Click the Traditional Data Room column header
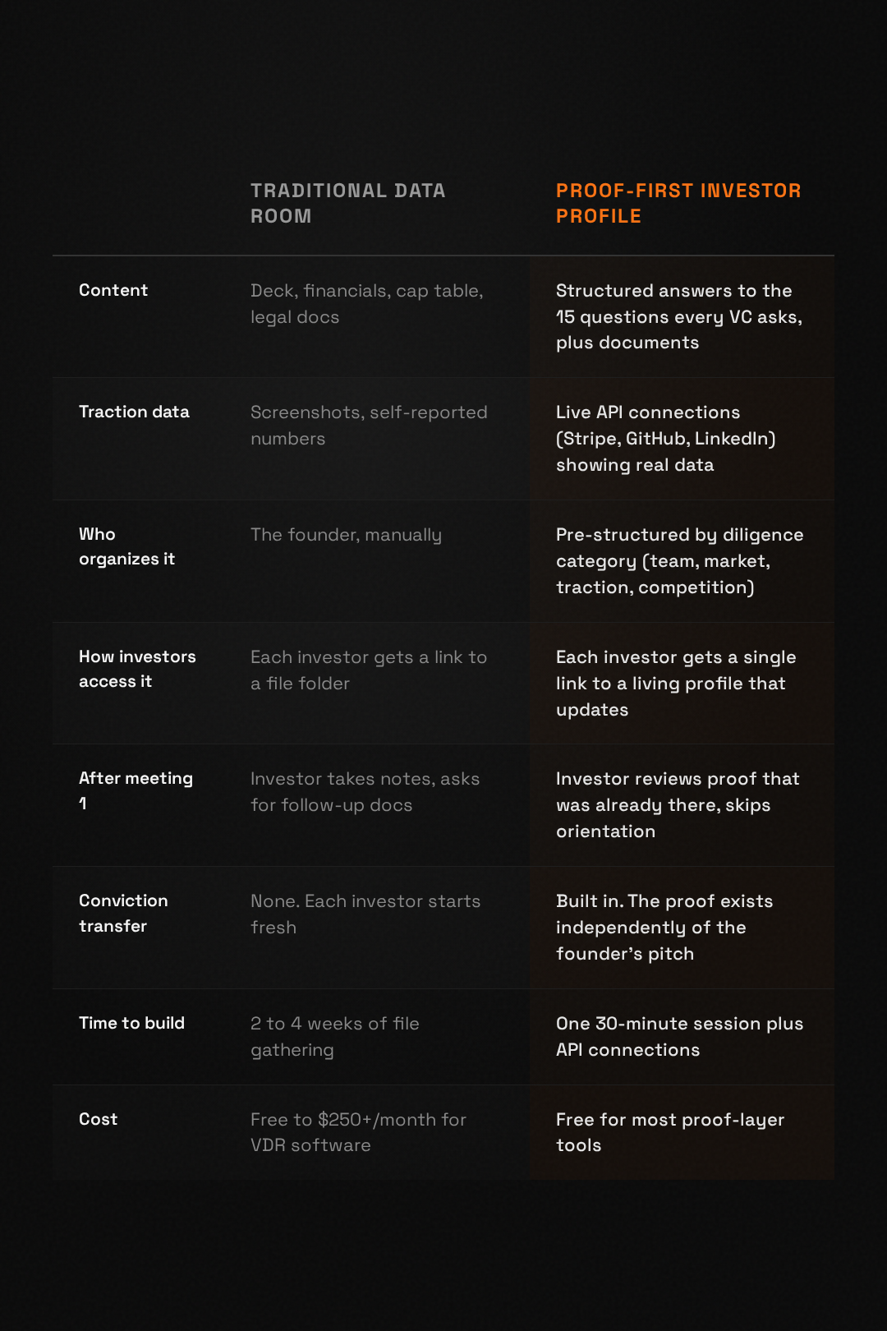Screen dimensions: 887x1331 [x=347, y=203]
